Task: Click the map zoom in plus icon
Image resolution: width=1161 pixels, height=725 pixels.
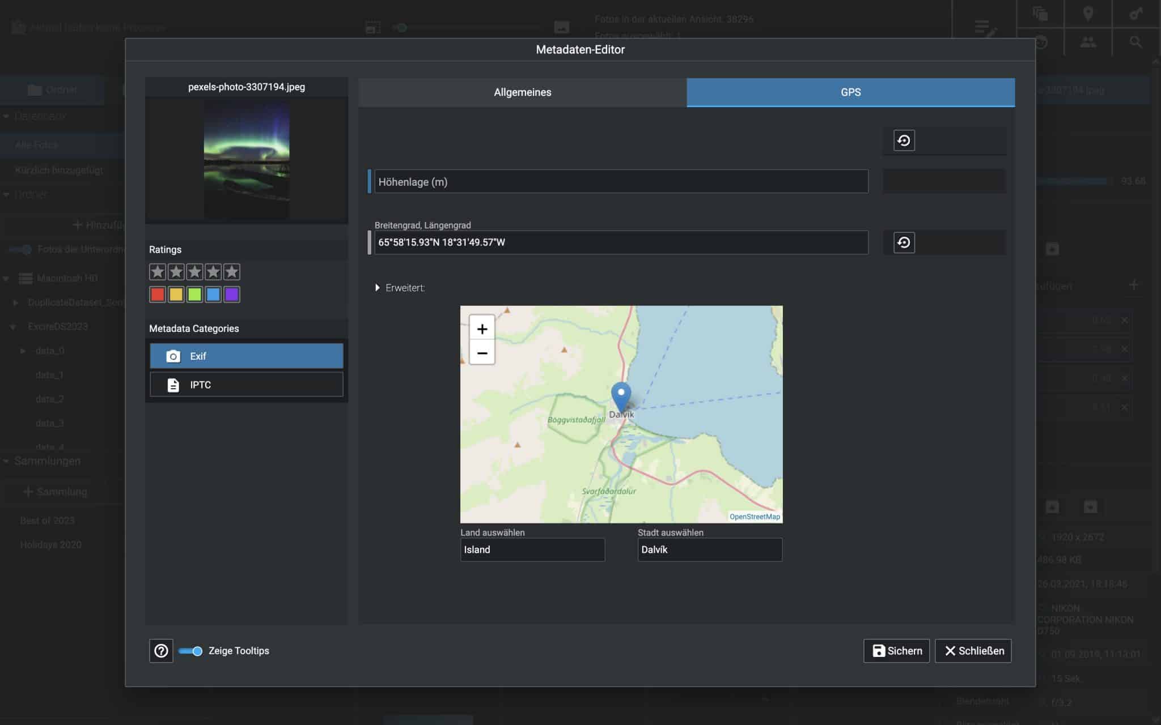Action: tap(482, 329)
